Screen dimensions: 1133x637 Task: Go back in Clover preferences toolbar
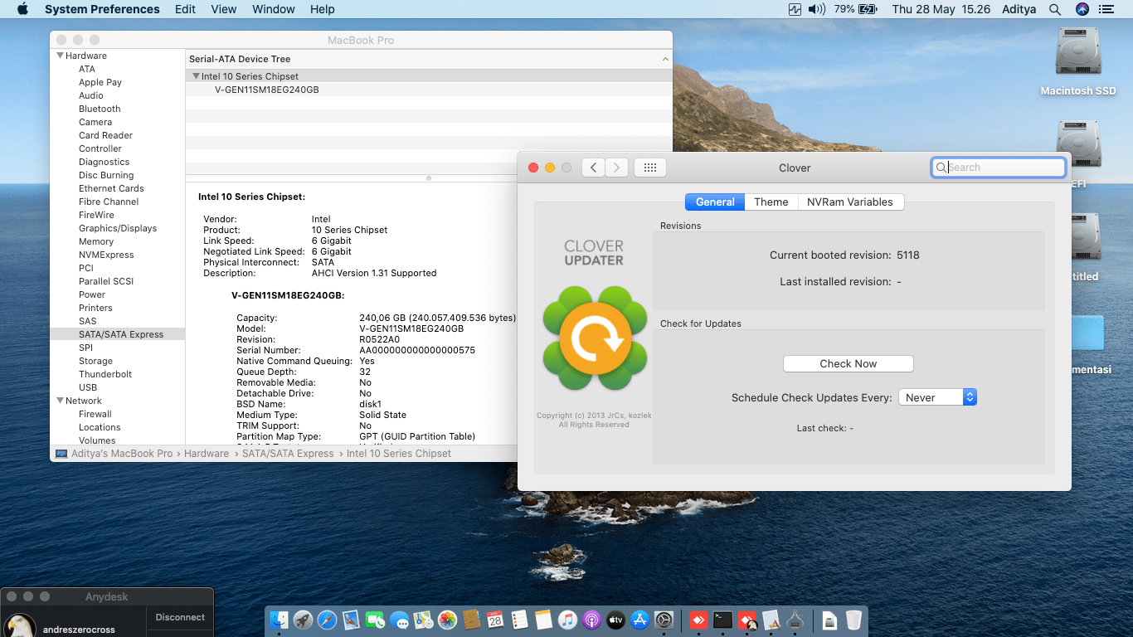[x=593, y=168]
